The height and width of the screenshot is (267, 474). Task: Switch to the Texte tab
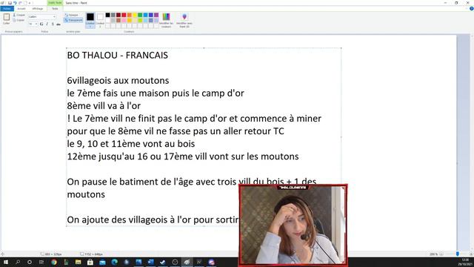coord(55,9)
